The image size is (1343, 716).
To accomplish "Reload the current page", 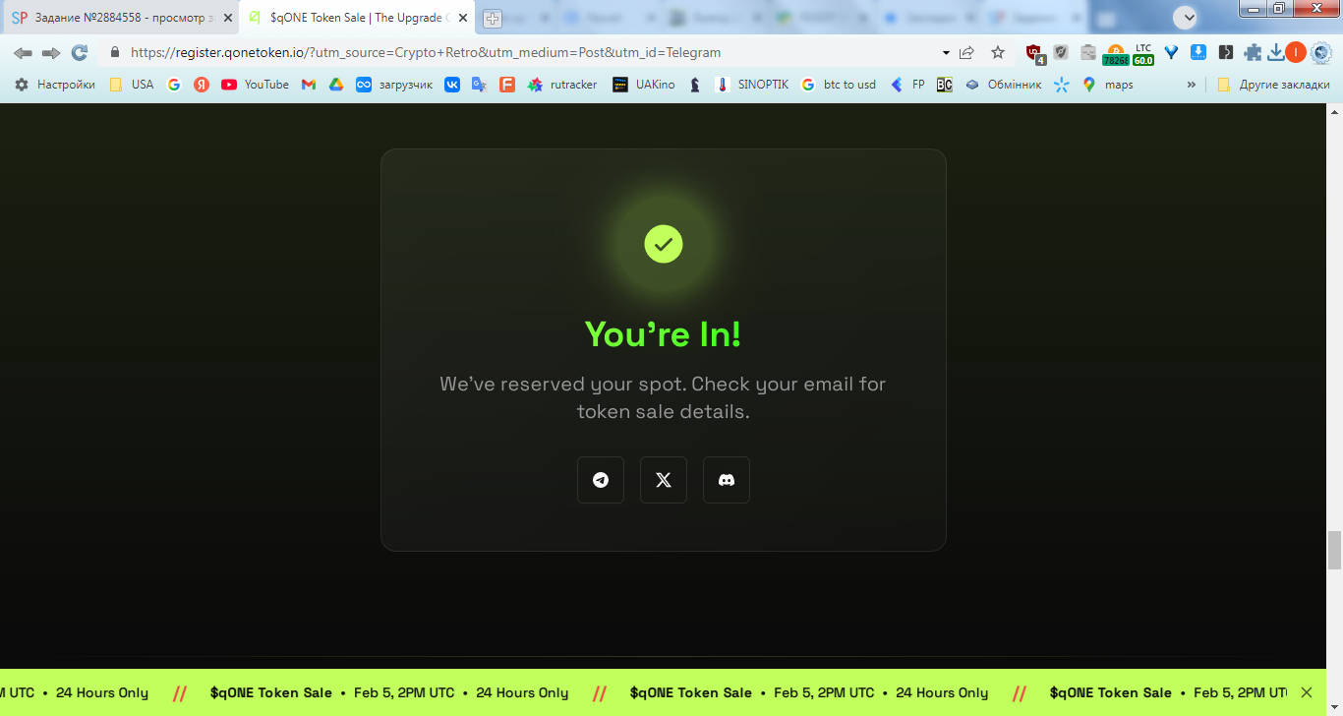I will [x=80, y=53].
